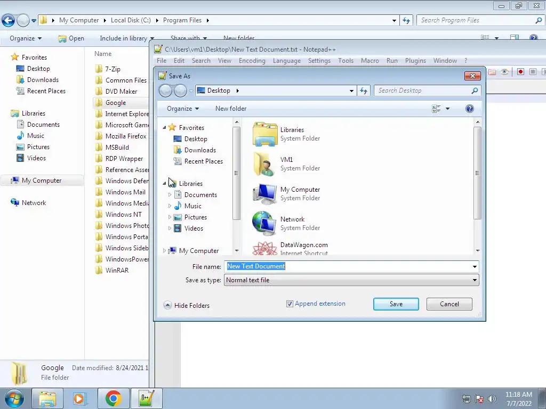The image size is (546, 409).
Task: Expand Documents in Save As tree
Action: point(170,195)
